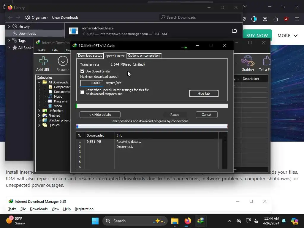Viewport: 304px width, 228px height.
Task: Open the Organize dropdown menu
Action: [40, 18]
